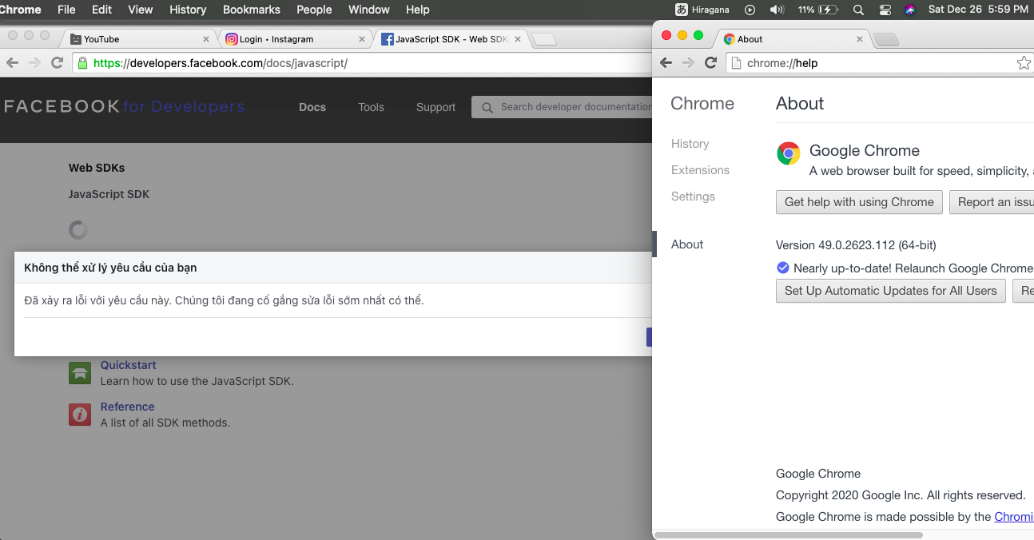Open new tab in Facebook Chrome window
The image size is (1034, 540).
pos(544,39)
